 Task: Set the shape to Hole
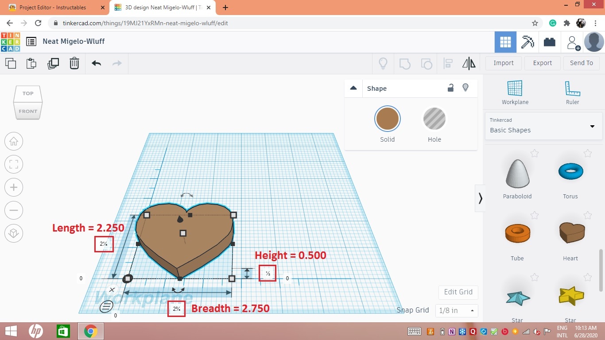pyautogui.click(x=434, y=118)
